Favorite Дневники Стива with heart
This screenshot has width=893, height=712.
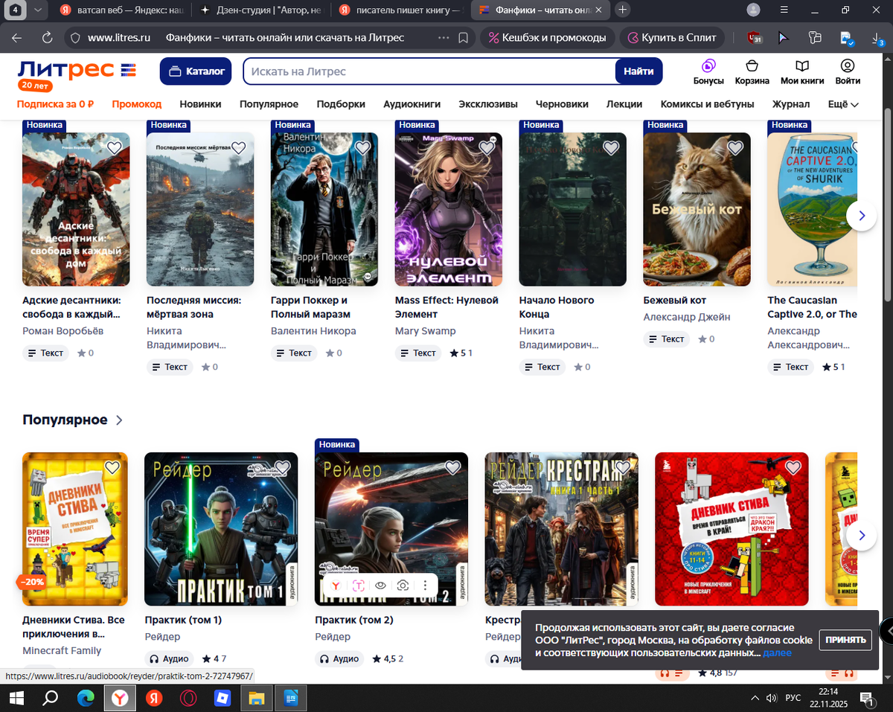112,467
